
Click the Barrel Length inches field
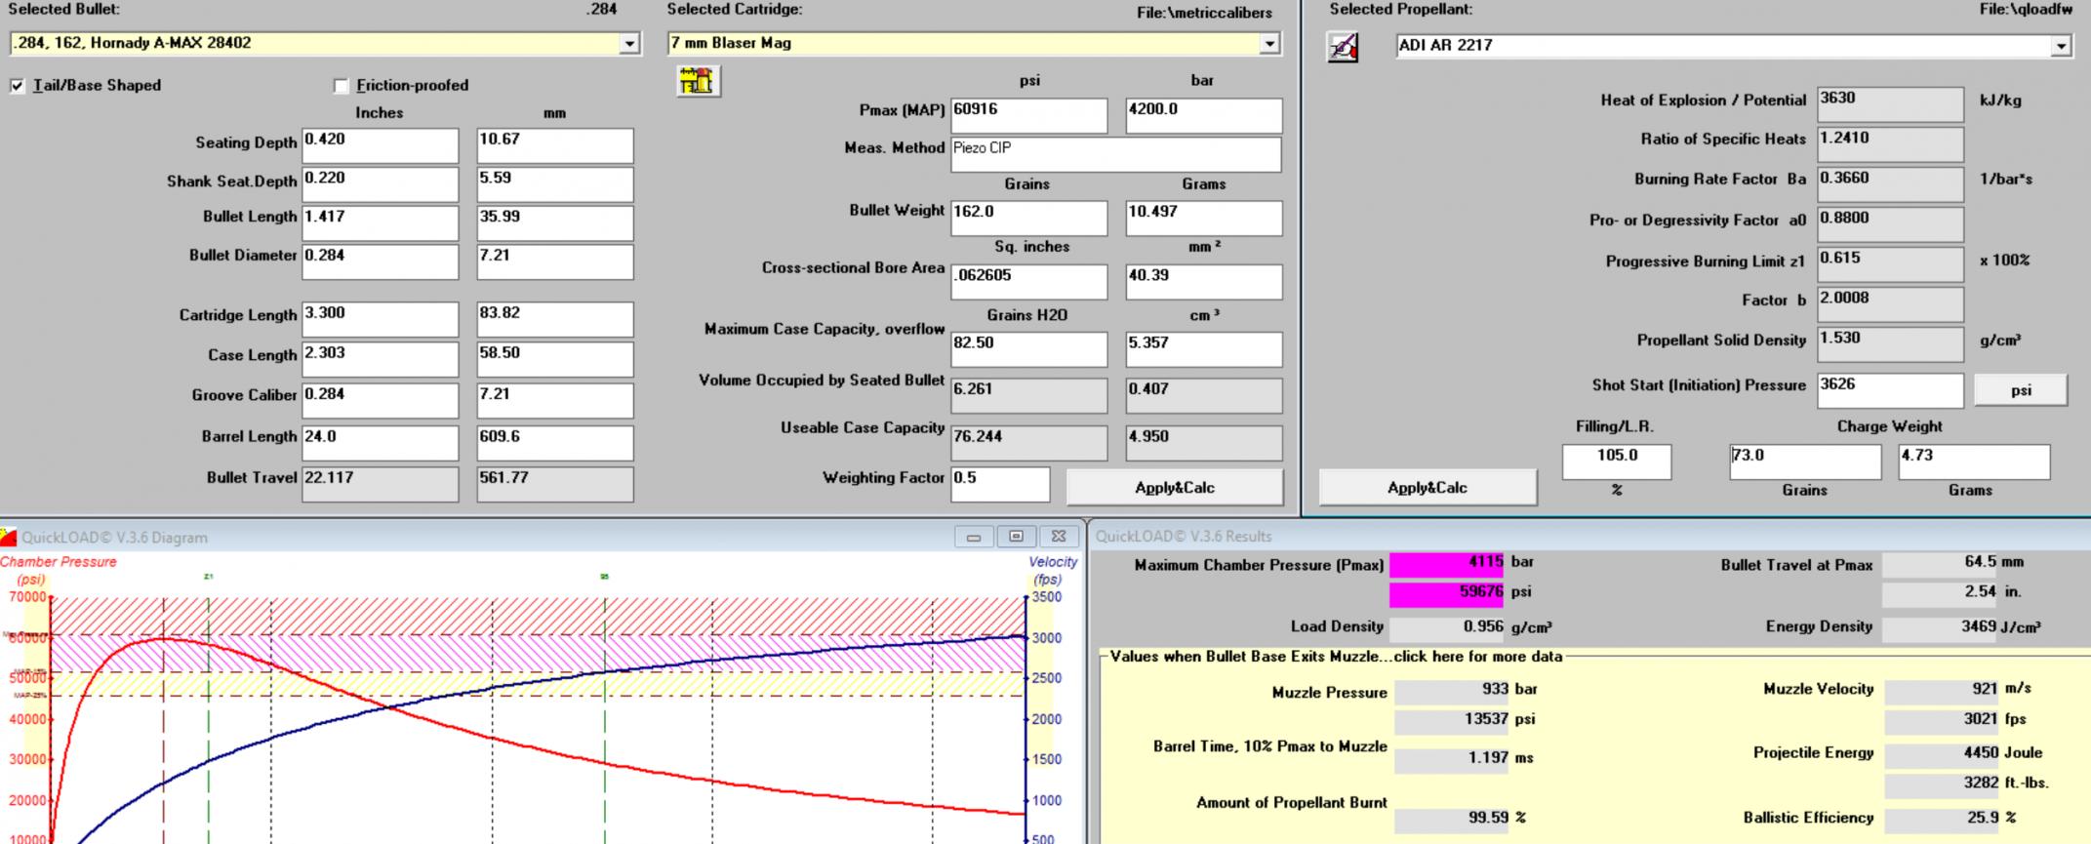(x=380, y=443)
